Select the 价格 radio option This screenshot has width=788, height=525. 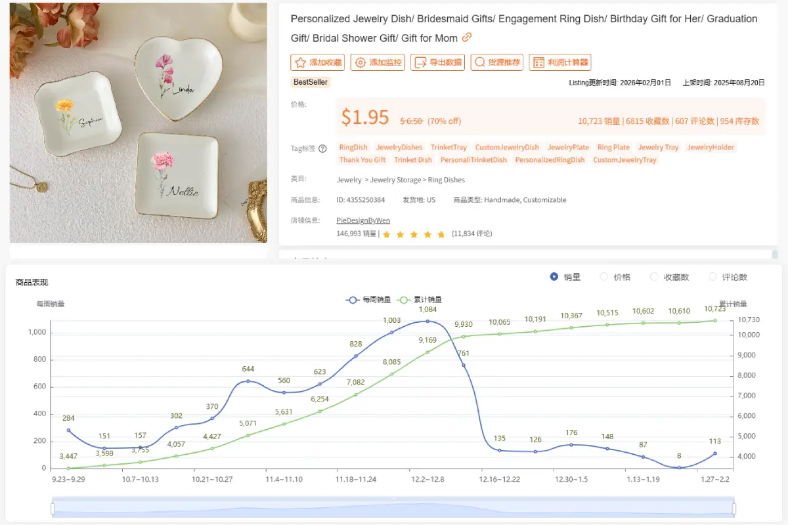[604, 277]
